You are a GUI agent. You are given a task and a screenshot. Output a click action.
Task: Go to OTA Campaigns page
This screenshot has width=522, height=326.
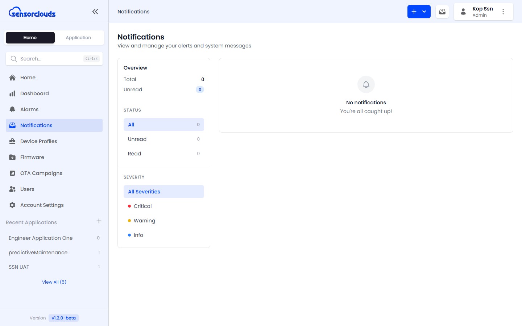41,173
